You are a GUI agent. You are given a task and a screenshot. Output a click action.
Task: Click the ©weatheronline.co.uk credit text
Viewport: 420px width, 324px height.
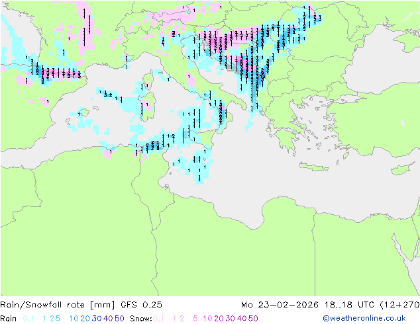pyautogui.click(x=364, y=318)
